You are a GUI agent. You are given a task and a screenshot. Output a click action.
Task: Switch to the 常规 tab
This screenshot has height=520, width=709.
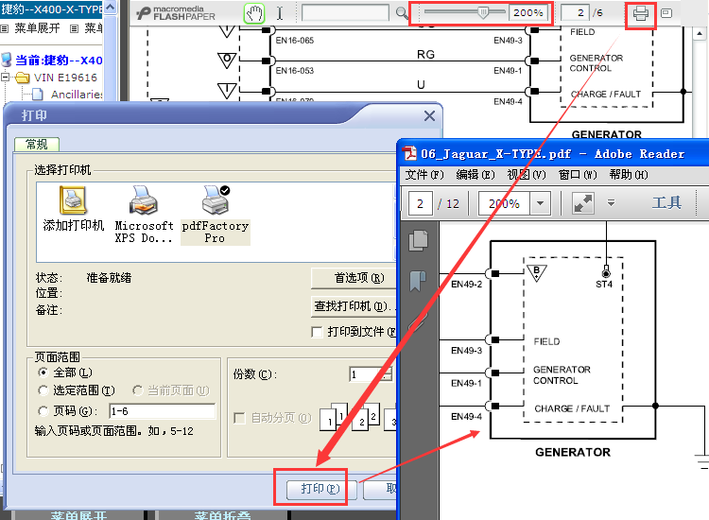point(37,145)
